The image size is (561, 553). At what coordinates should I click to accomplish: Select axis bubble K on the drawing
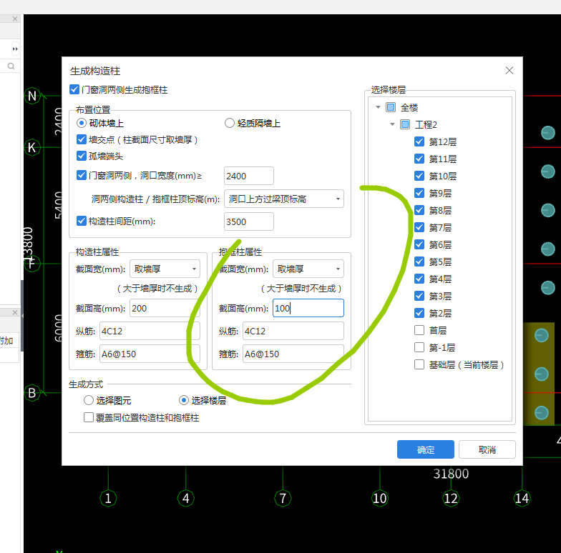(x=32, y=147)
